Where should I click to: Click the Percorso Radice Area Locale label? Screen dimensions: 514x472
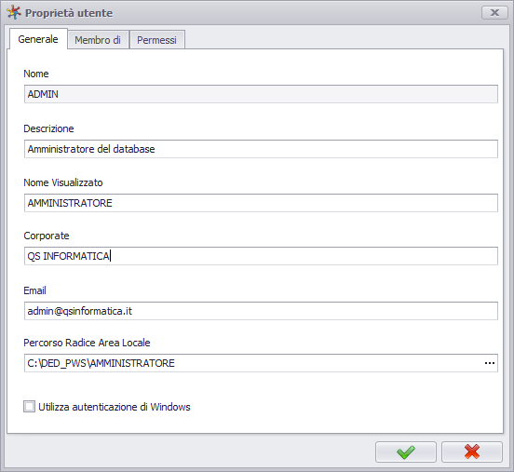[87, 343]
